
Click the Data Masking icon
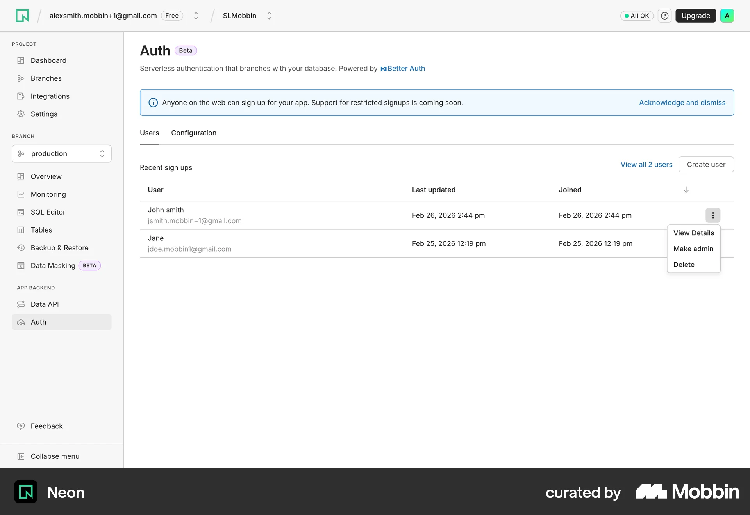click(x=21, y=266)
